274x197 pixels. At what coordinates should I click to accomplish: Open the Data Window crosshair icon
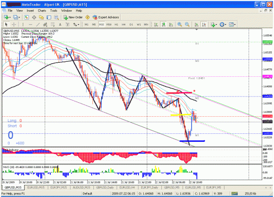tap(34, 17)
